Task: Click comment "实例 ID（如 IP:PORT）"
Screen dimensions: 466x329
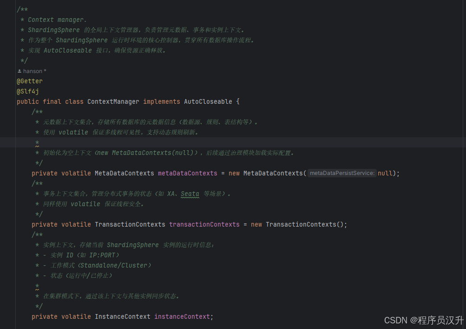Action: (x=85, y=255)
